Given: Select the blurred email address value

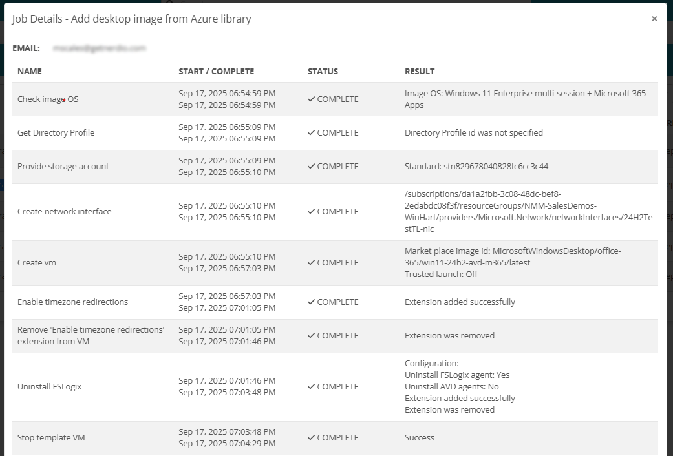Looking at the screenshot, I should [99, 48].
